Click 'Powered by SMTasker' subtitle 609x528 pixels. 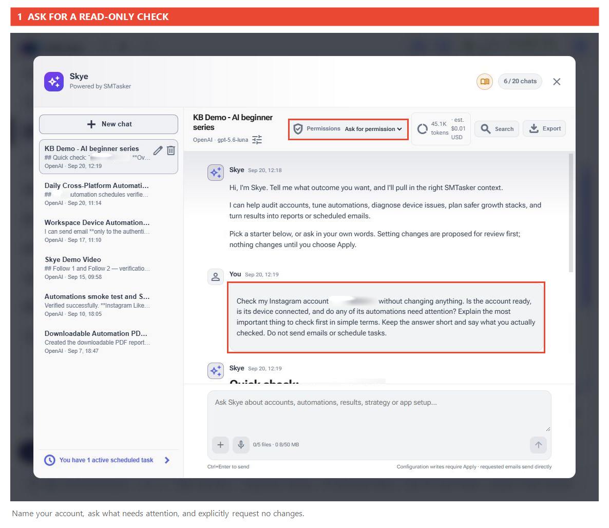100,86
